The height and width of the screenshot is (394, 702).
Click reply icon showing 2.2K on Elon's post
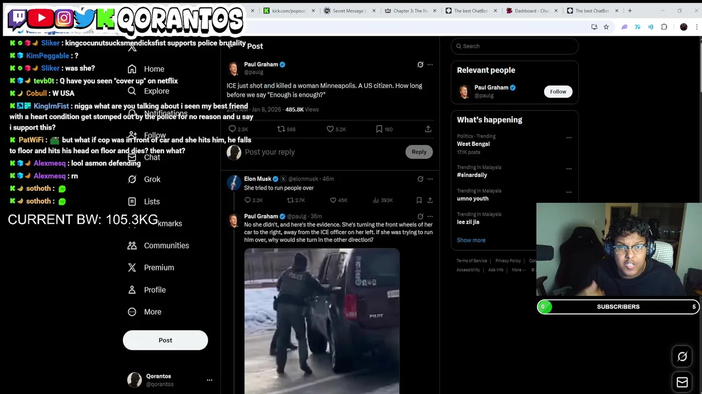click(x=253, y=200)
